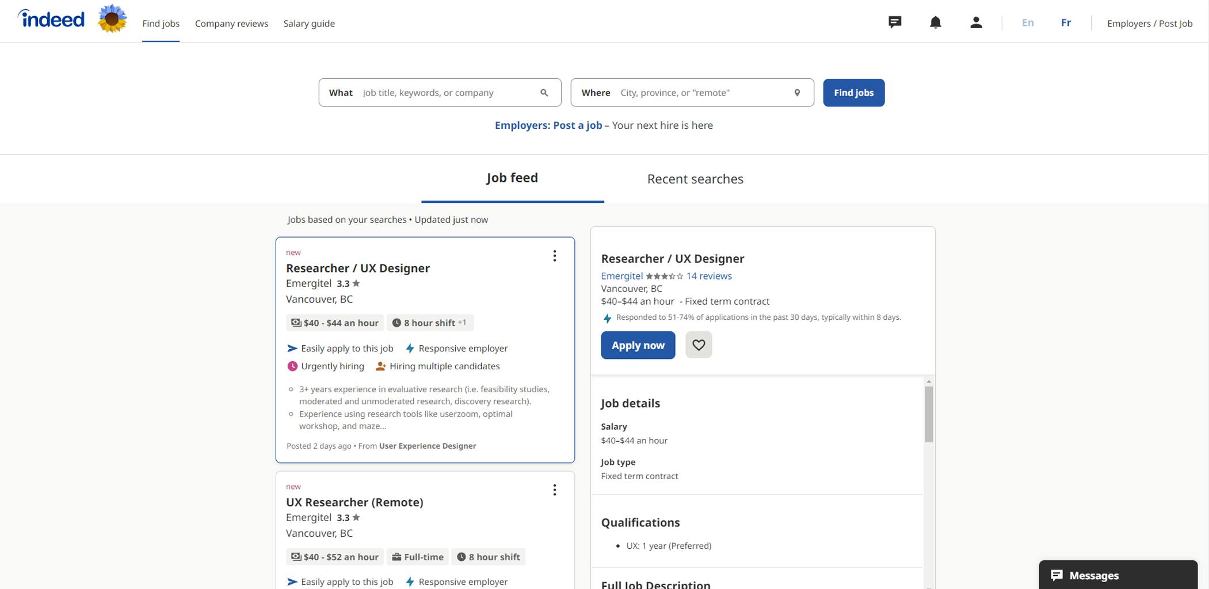Select the En language option
1209x589 pixels.
(1028, 22)
